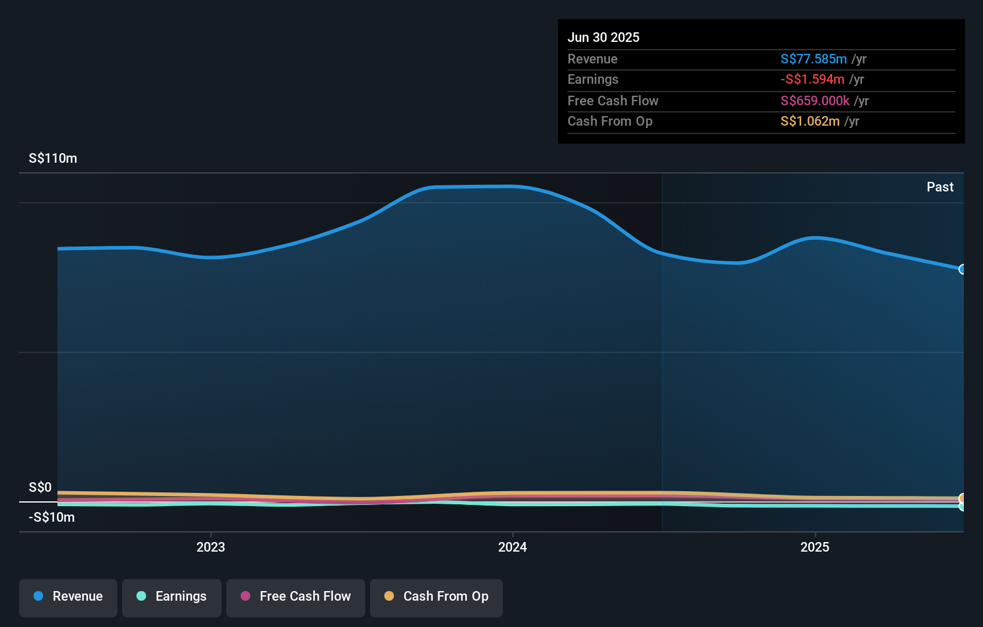Toggle the Revenue series visibility
This screenshot has width=983, height=627.
coord(68,597)
